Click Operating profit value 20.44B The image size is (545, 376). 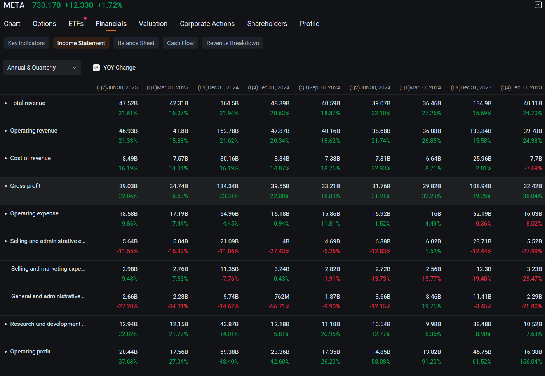(x=128, y=352)
